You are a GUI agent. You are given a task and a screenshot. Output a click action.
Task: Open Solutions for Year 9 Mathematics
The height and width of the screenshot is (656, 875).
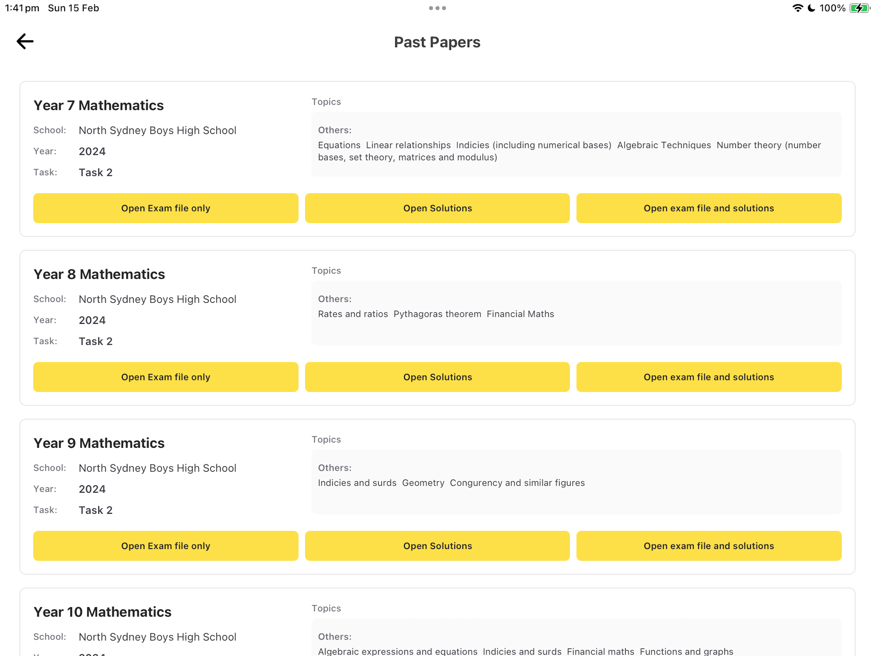pos(437,546)
